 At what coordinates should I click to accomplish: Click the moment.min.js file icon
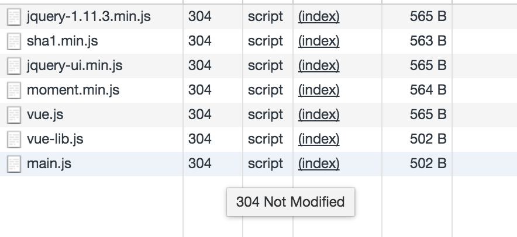14,90
